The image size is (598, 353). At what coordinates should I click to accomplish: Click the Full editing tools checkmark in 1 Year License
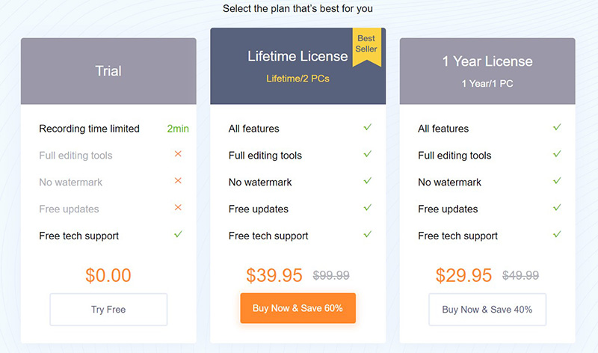pyautogui.click(x=557, y=154)
